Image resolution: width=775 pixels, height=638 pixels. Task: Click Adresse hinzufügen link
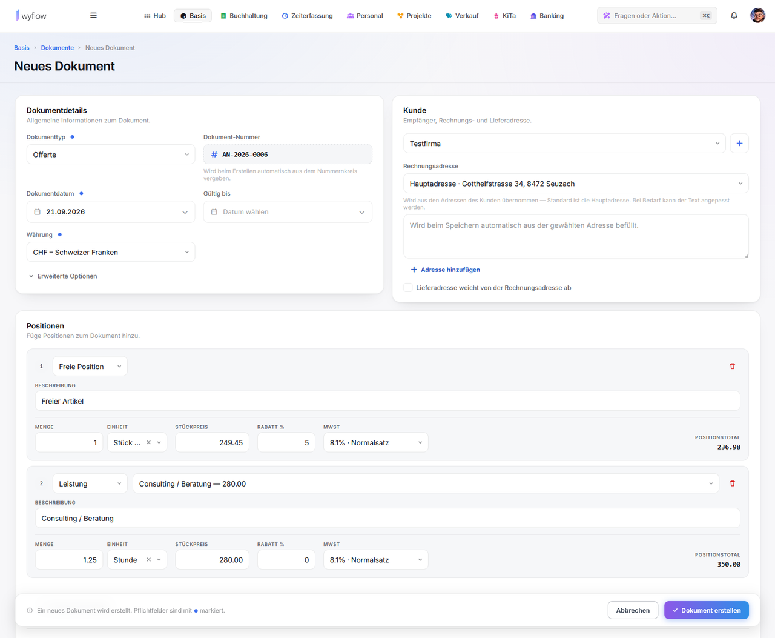pyautogui.click(x=445, y=270)
